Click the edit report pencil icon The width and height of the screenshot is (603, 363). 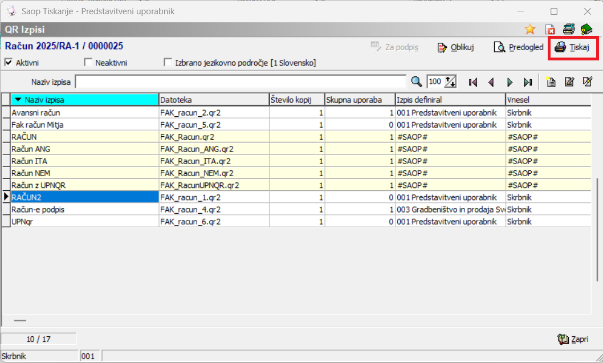pos(569,82)
